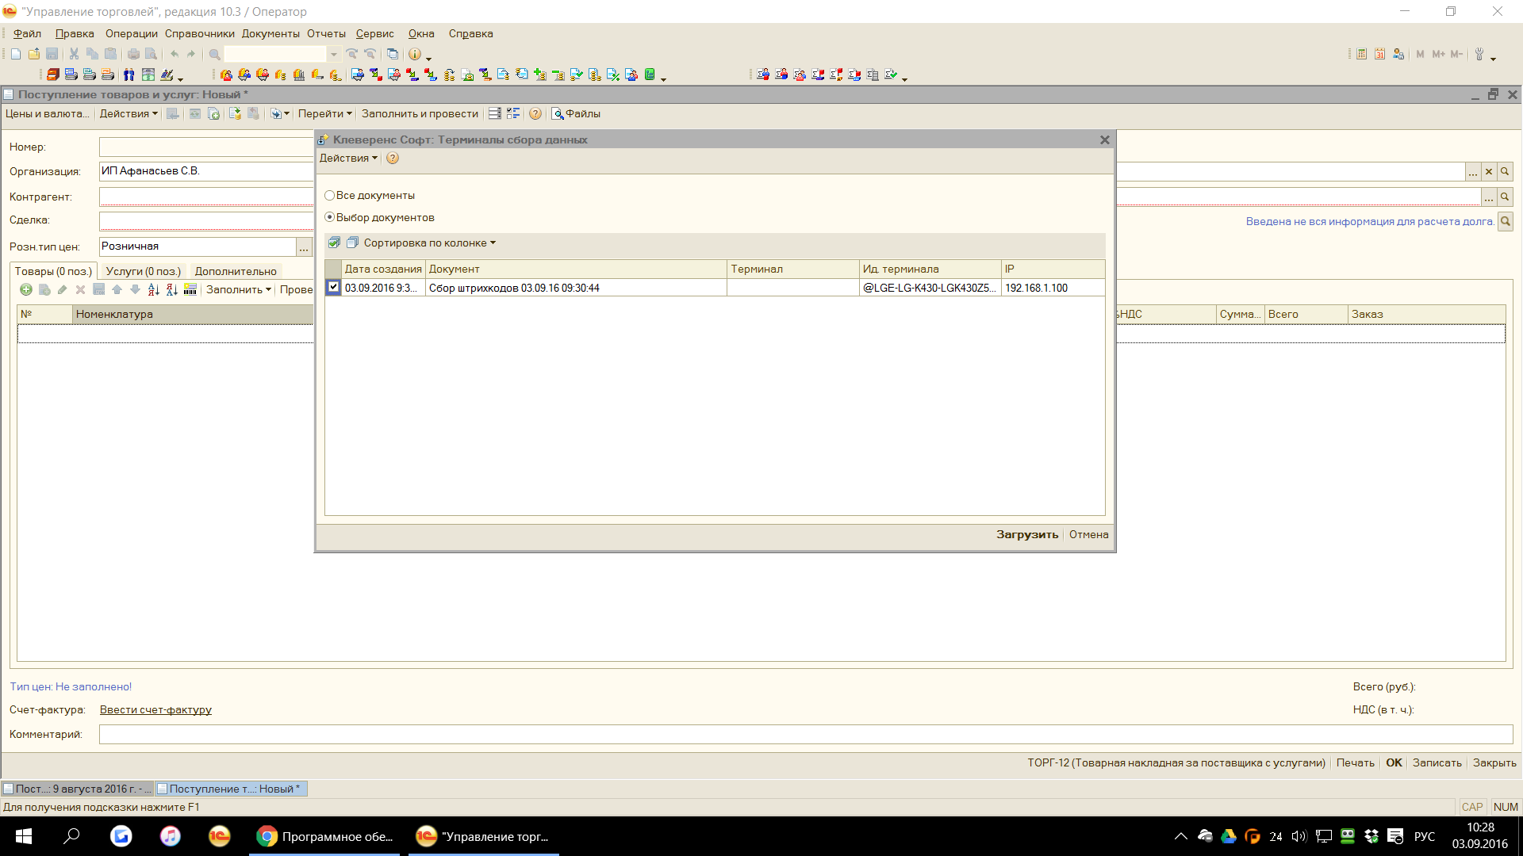Image resolution: width=1523 pixels, height=856 pixels.
Task: Switch to window tab Пост...: 9 августа 2016
Action: pos(78,789)
